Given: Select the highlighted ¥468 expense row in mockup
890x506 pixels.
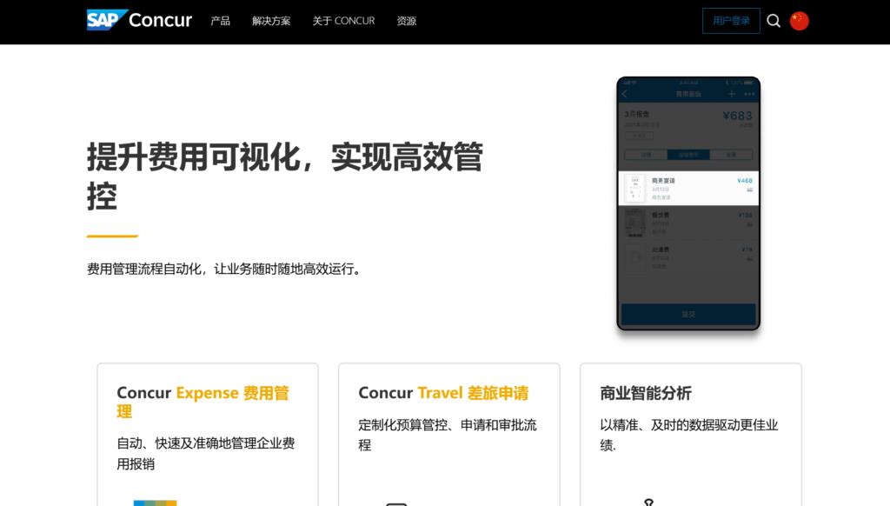Looking at the screenshot, I should (688, 188).
